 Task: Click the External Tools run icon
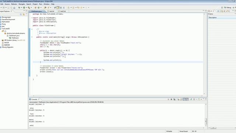[x=29, y=7]
